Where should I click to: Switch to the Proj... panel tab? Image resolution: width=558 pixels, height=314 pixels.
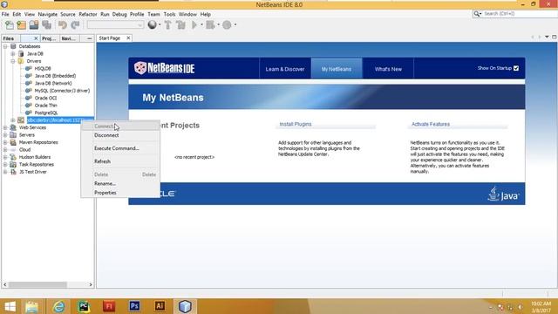coord(49,38)
